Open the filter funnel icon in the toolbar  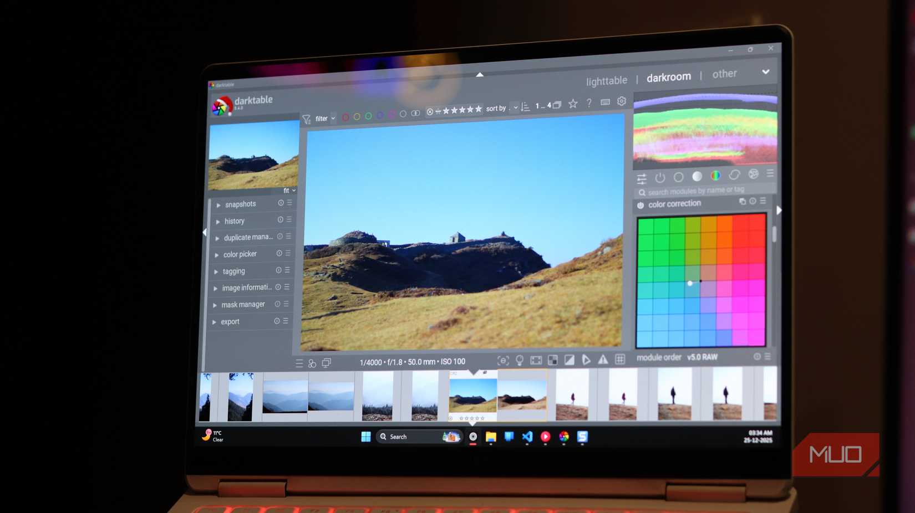click(307, 118)
